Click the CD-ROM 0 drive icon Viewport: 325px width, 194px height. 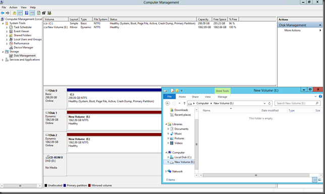47,157
